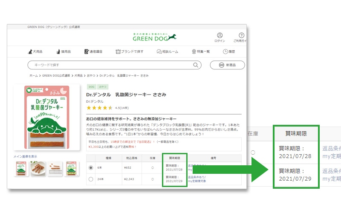Open the history (履歴) clock item
This screenshot has width=341, height=213.
[x=229, y=52]
